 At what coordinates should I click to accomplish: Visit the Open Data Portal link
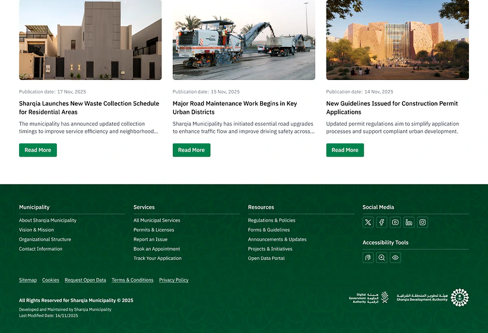267,258
